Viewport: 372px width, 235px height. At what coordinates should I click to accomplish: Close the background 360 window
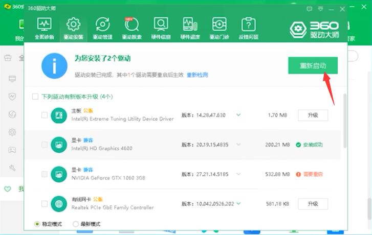pyautogui.click(x=364, y=7)
